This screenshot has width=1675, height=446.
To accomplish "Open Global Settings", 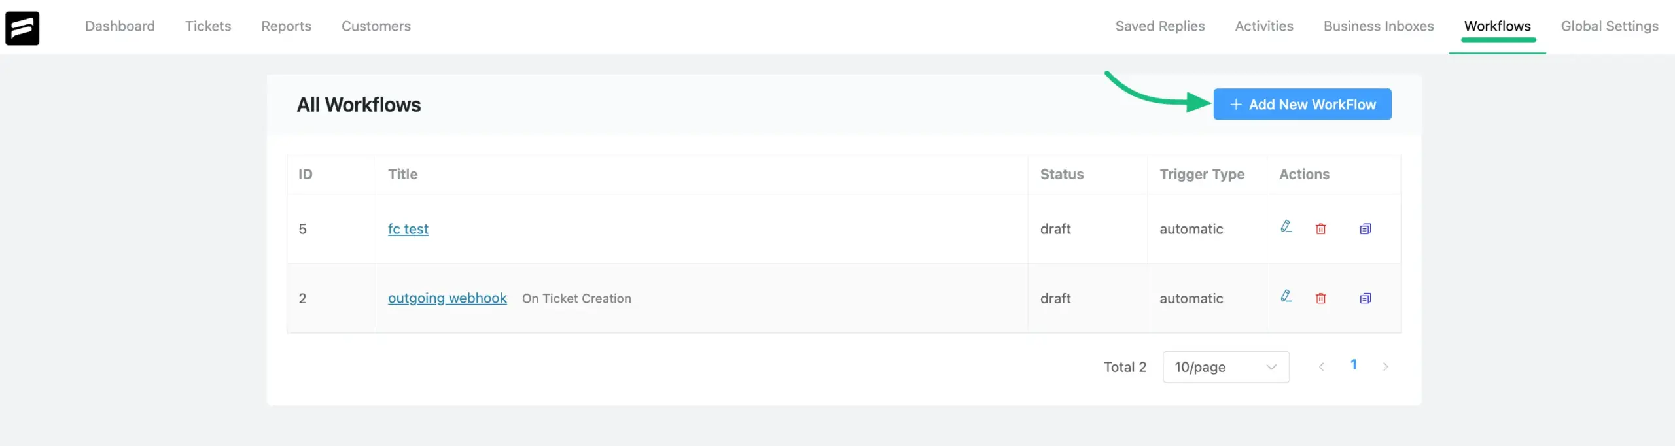I will click(x=1609, y=26).
